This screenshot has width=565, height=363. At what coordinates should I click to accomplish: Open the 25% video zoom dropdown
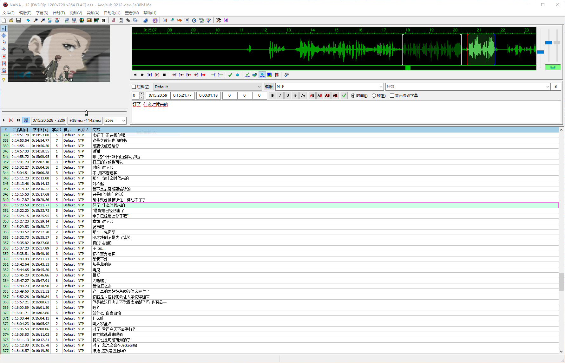tap(115, 120)
